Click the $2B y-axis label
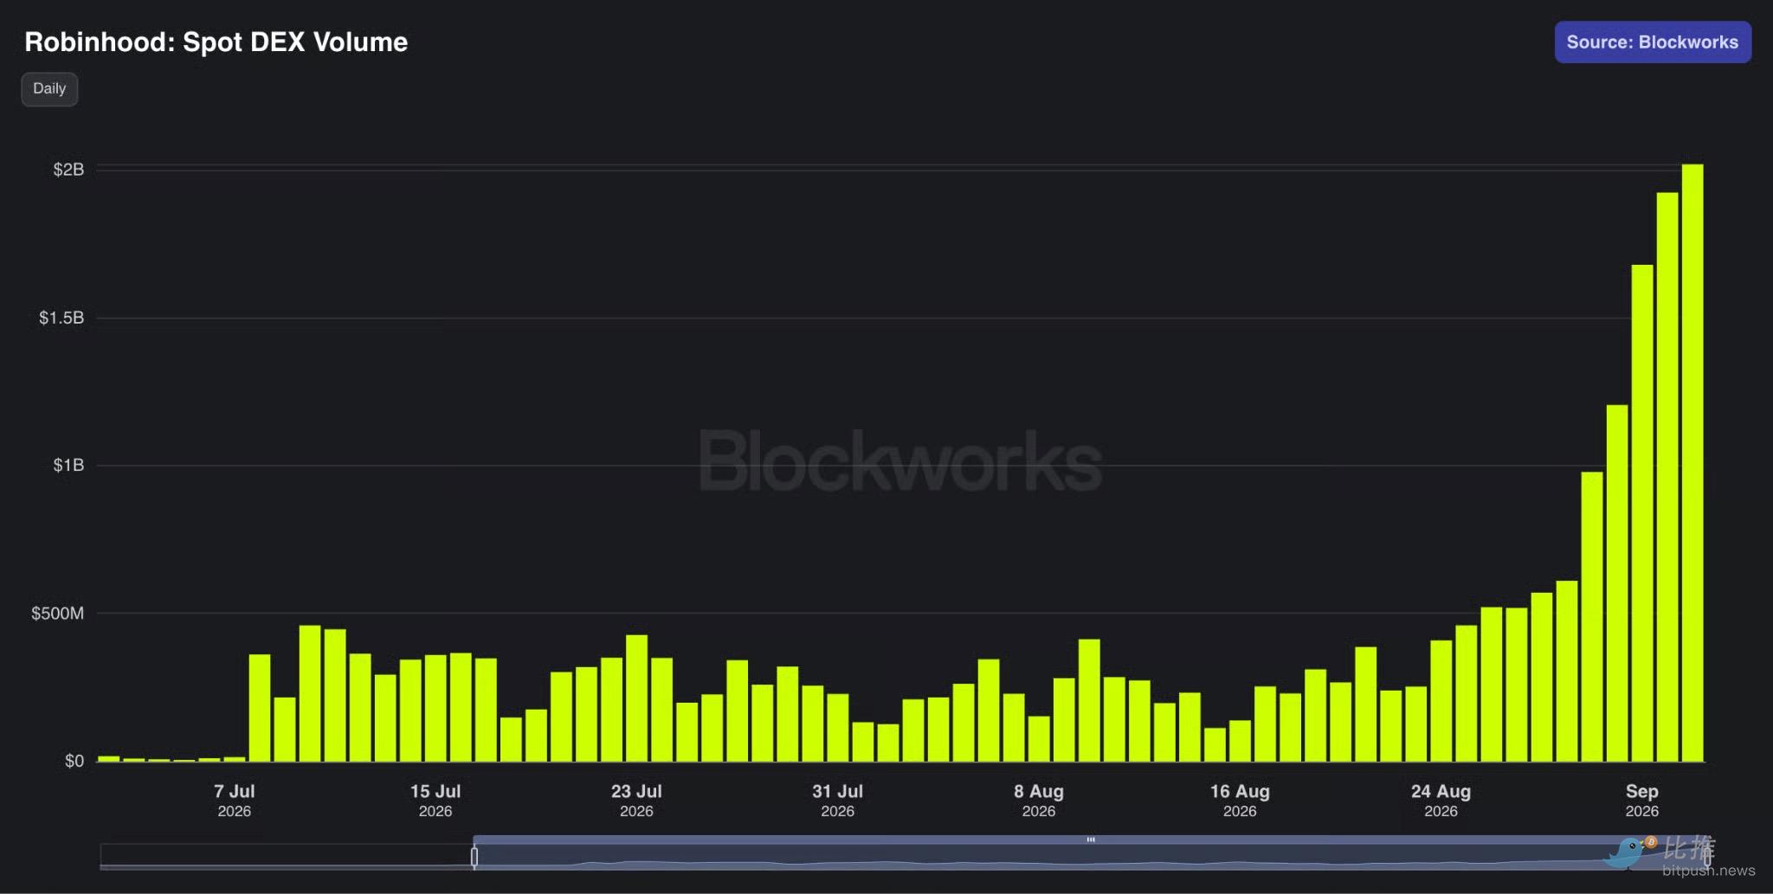This screenshot has height=894, width=1773. tap(68, 170)
